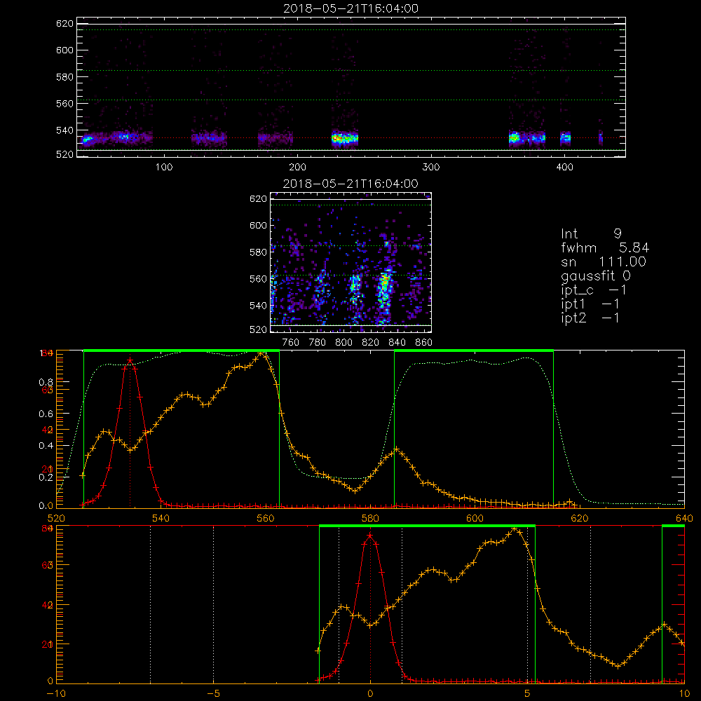Click the red Gaussian peak near 534 in the profile plot
Viewport: 701px width, 701px height.
pos(130,360)
